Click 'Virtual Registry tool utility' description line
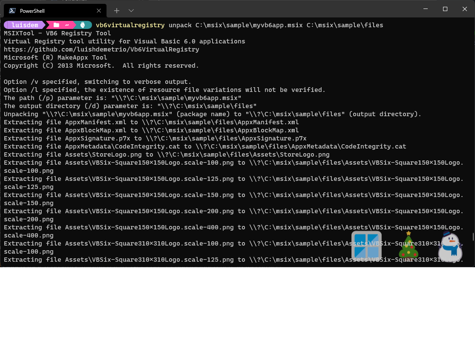This screenshot has width=475, height=360. click(x=124, y=41)
